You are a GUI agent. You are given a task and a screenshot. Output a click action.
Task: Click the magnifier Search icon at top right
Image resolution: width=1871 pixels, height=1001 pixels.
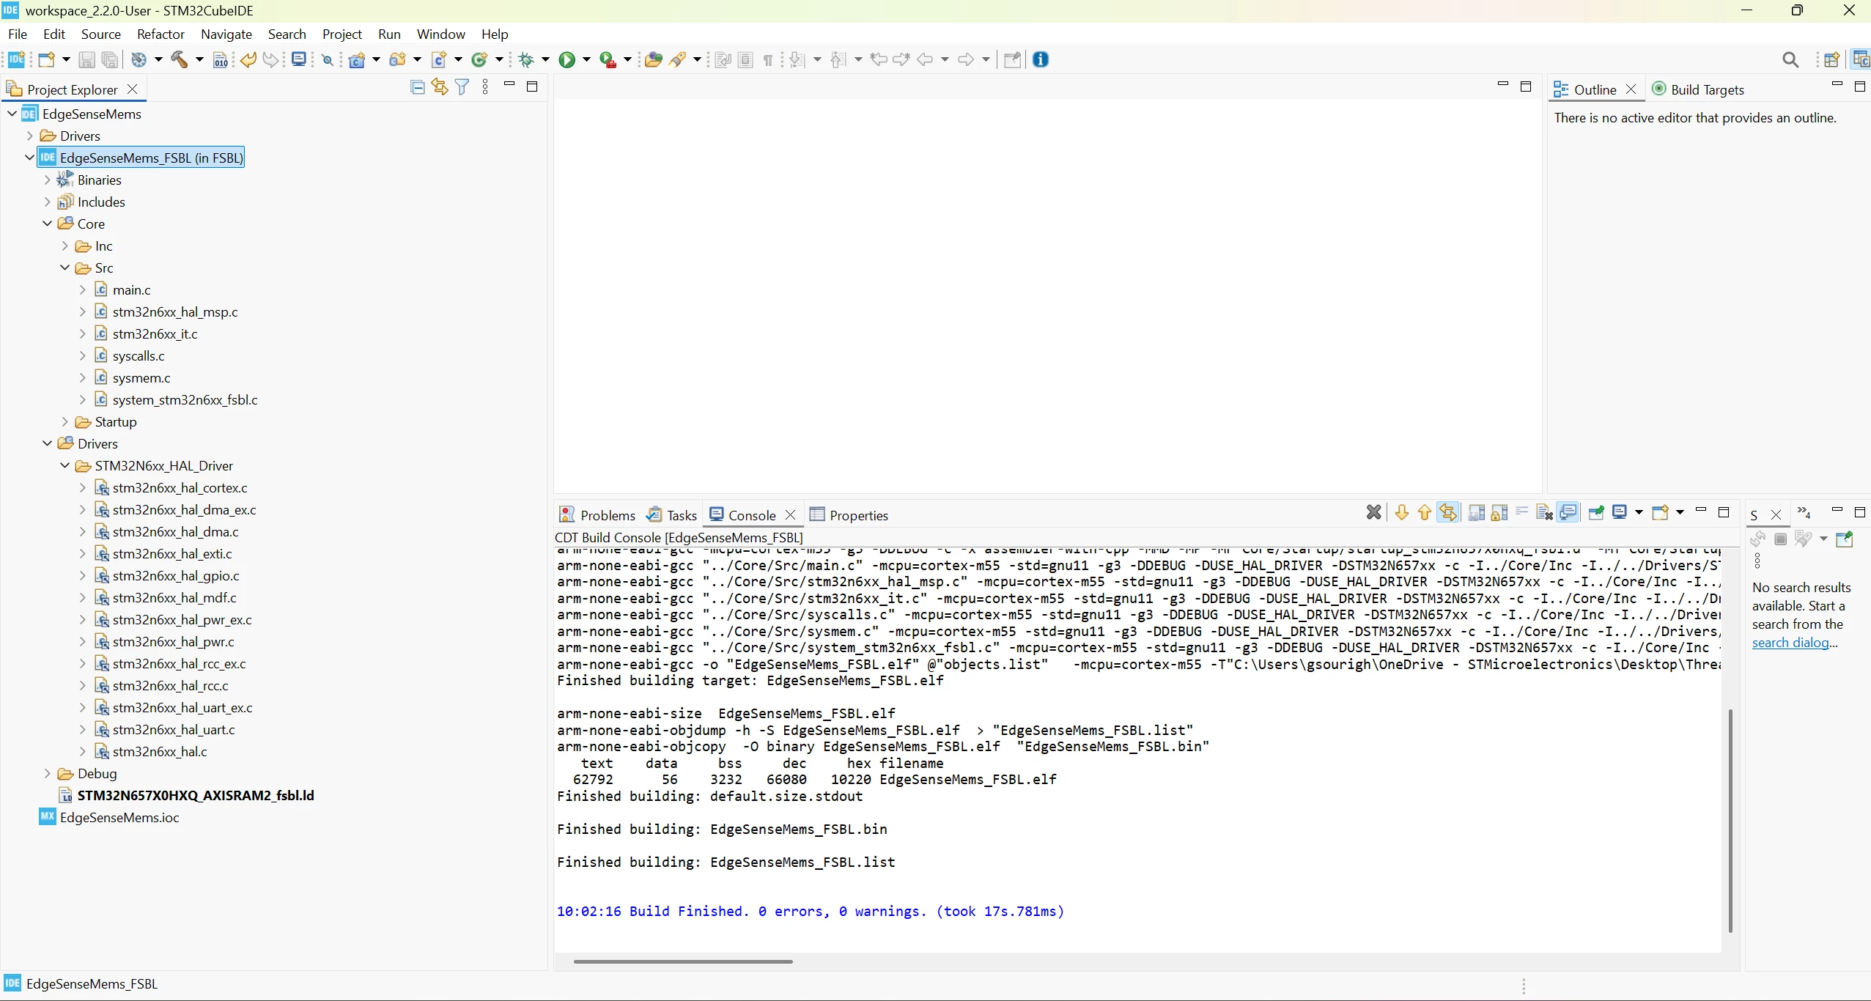[1790, 60]
